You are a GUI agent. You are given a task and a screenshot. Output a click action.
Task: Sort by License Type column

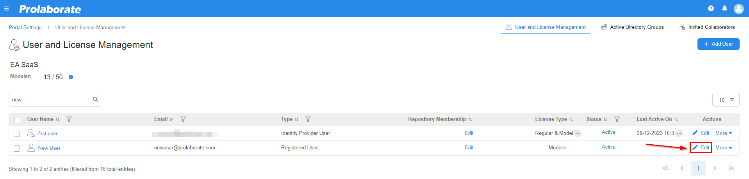[x=571, y=119]
